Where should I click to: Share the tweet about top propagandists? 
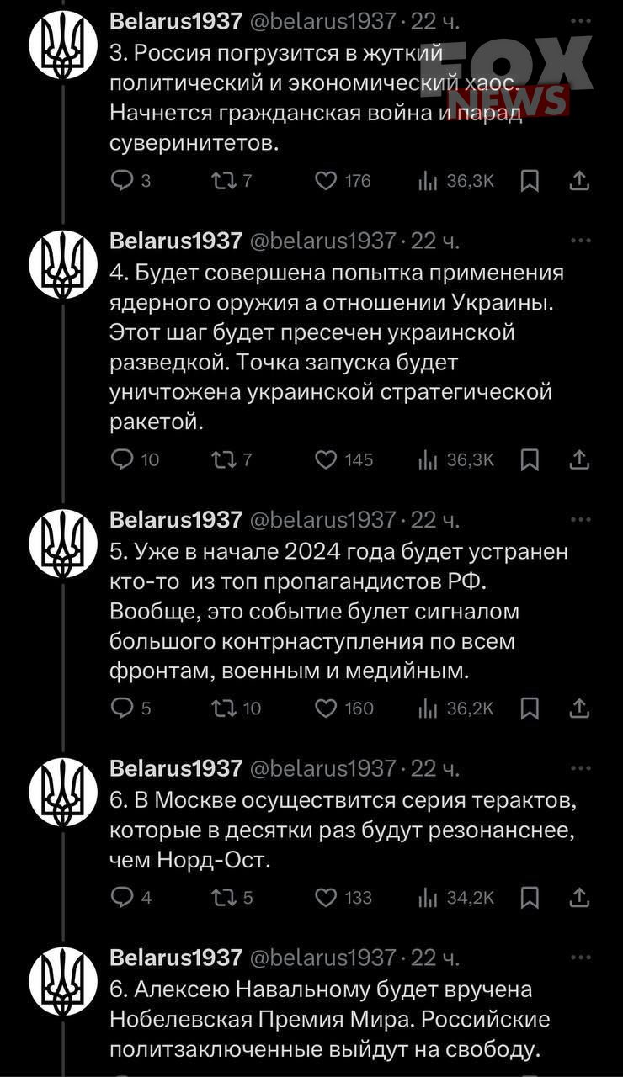[579, 708]
